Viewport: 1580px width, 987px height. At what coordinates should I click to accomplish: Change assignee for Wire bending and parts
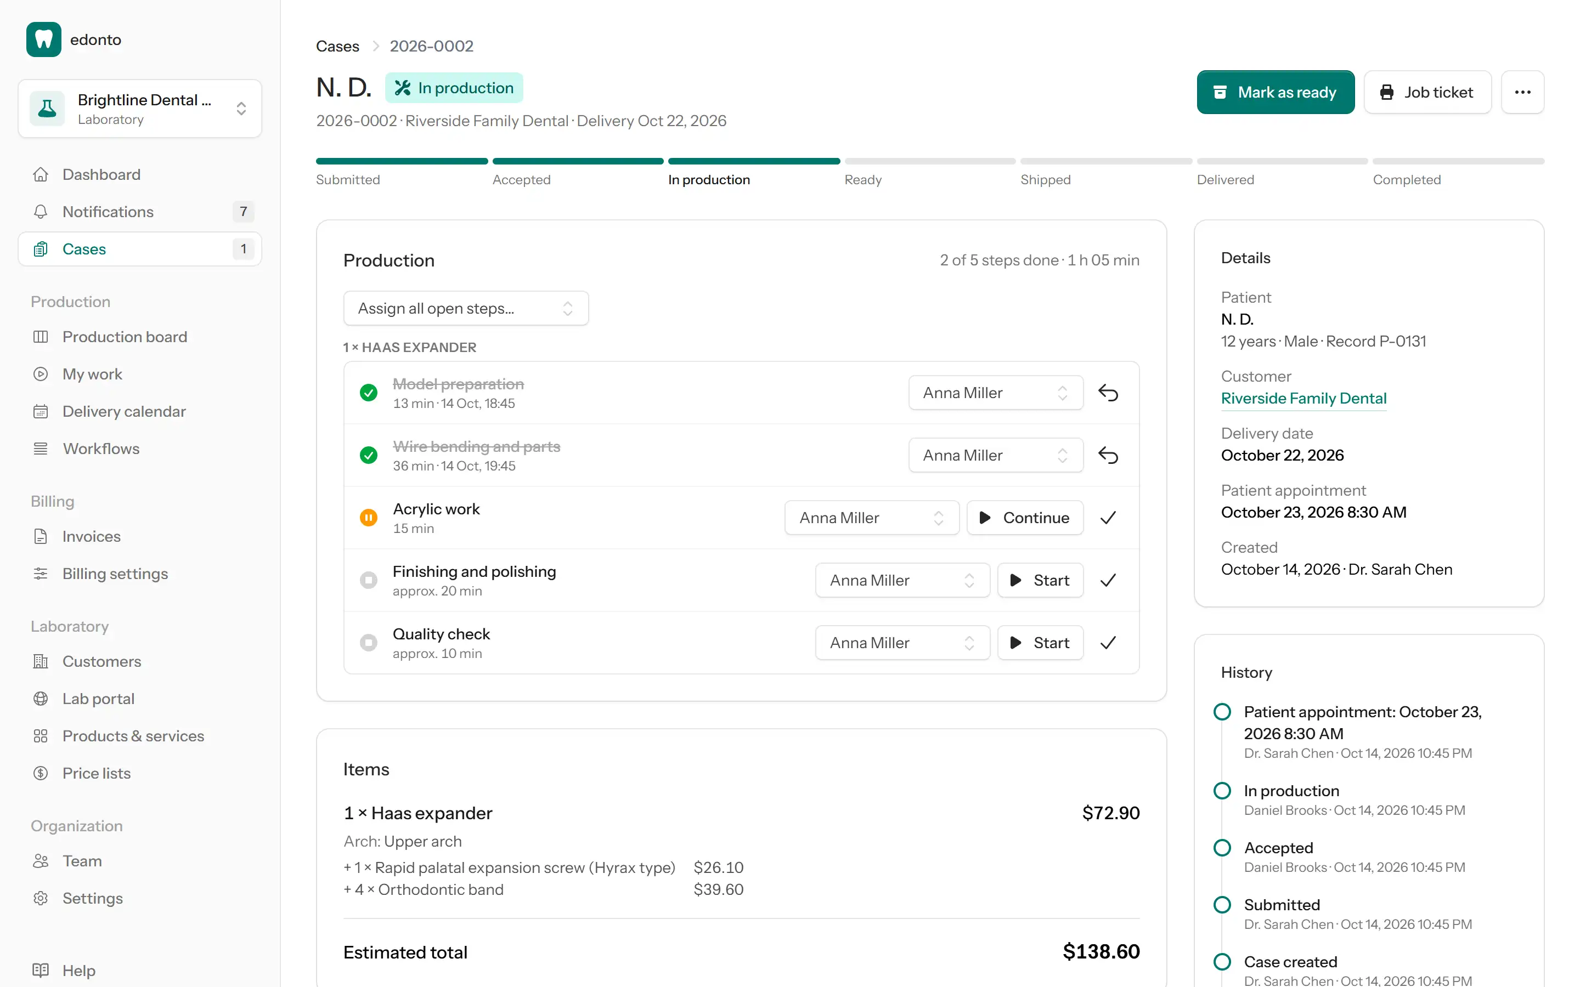coord(996,455)
